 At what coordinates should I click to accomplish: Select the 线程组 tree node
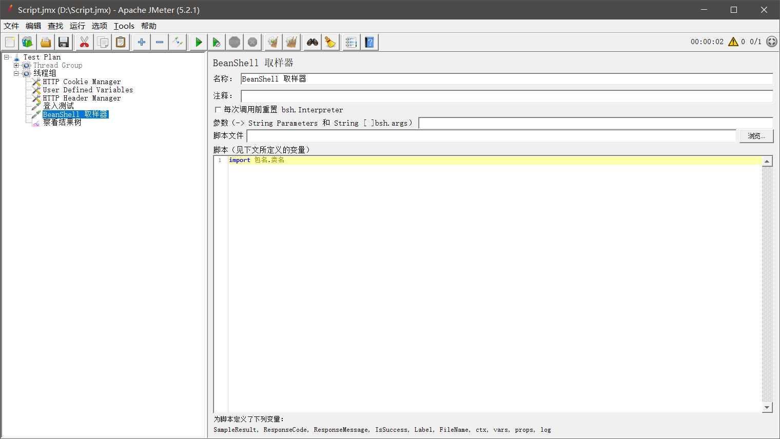(45, 73)
